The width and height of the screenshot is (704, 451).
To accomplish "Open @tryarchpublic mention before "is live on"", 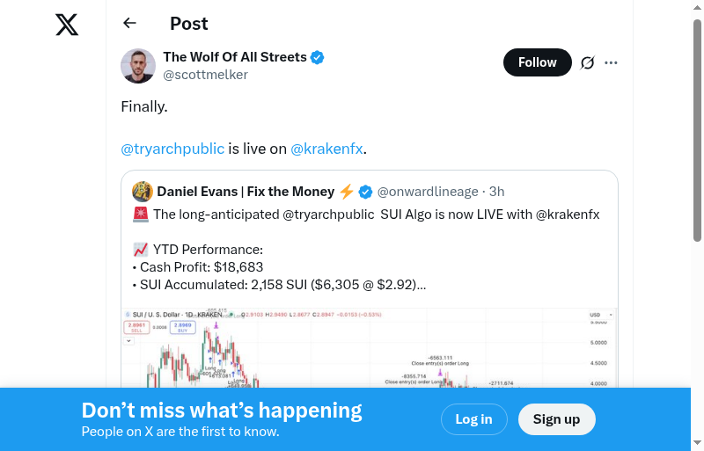I will click(172, 149).
